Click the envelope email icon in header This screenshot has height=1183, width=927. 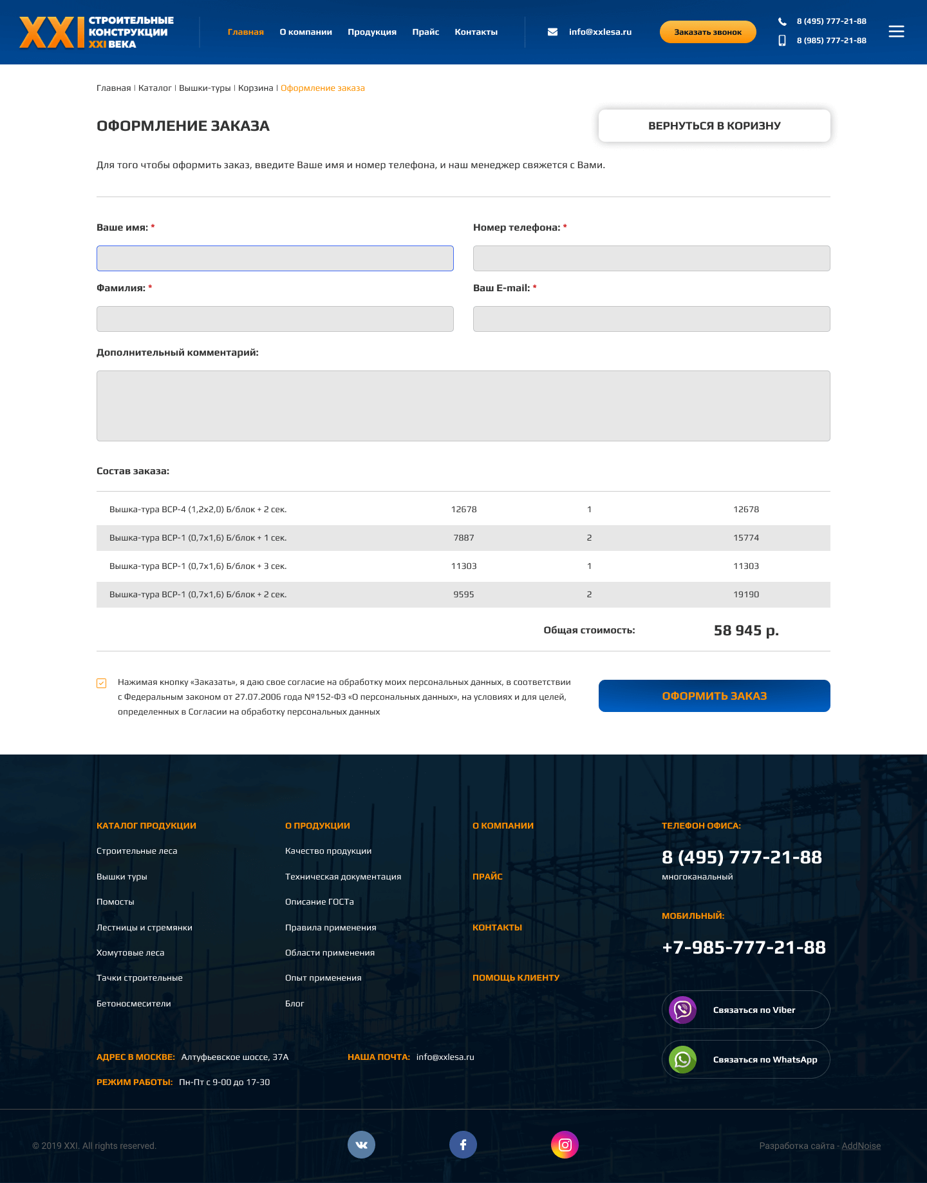[552, 32]
